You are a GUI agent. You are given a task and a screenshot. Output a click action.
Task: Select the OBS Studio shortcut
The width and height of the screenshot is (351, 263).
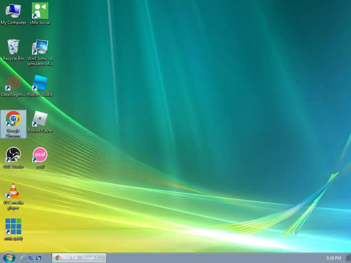tap(13, 158)
